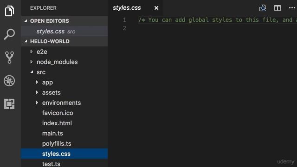This screenshot has width=297, height=167.
Task: Expand the node_modules folder arrow
Action: tap(32, 62)
